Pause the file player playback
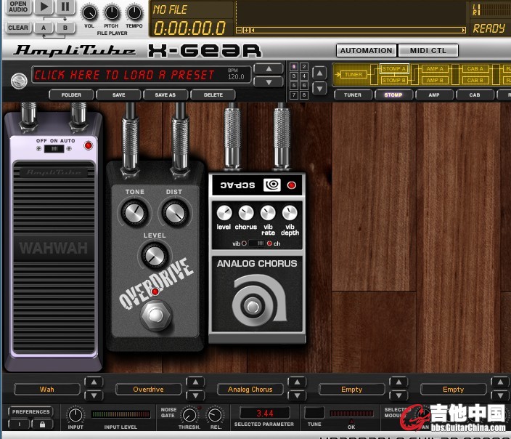The width and height of the screenshot is (511, 439). [65, 7]
